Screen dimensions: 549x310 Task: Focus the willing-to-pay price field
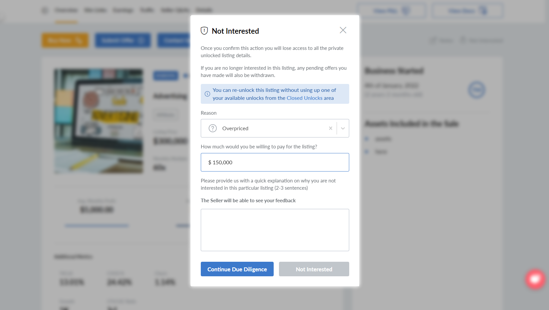(275, 162)
